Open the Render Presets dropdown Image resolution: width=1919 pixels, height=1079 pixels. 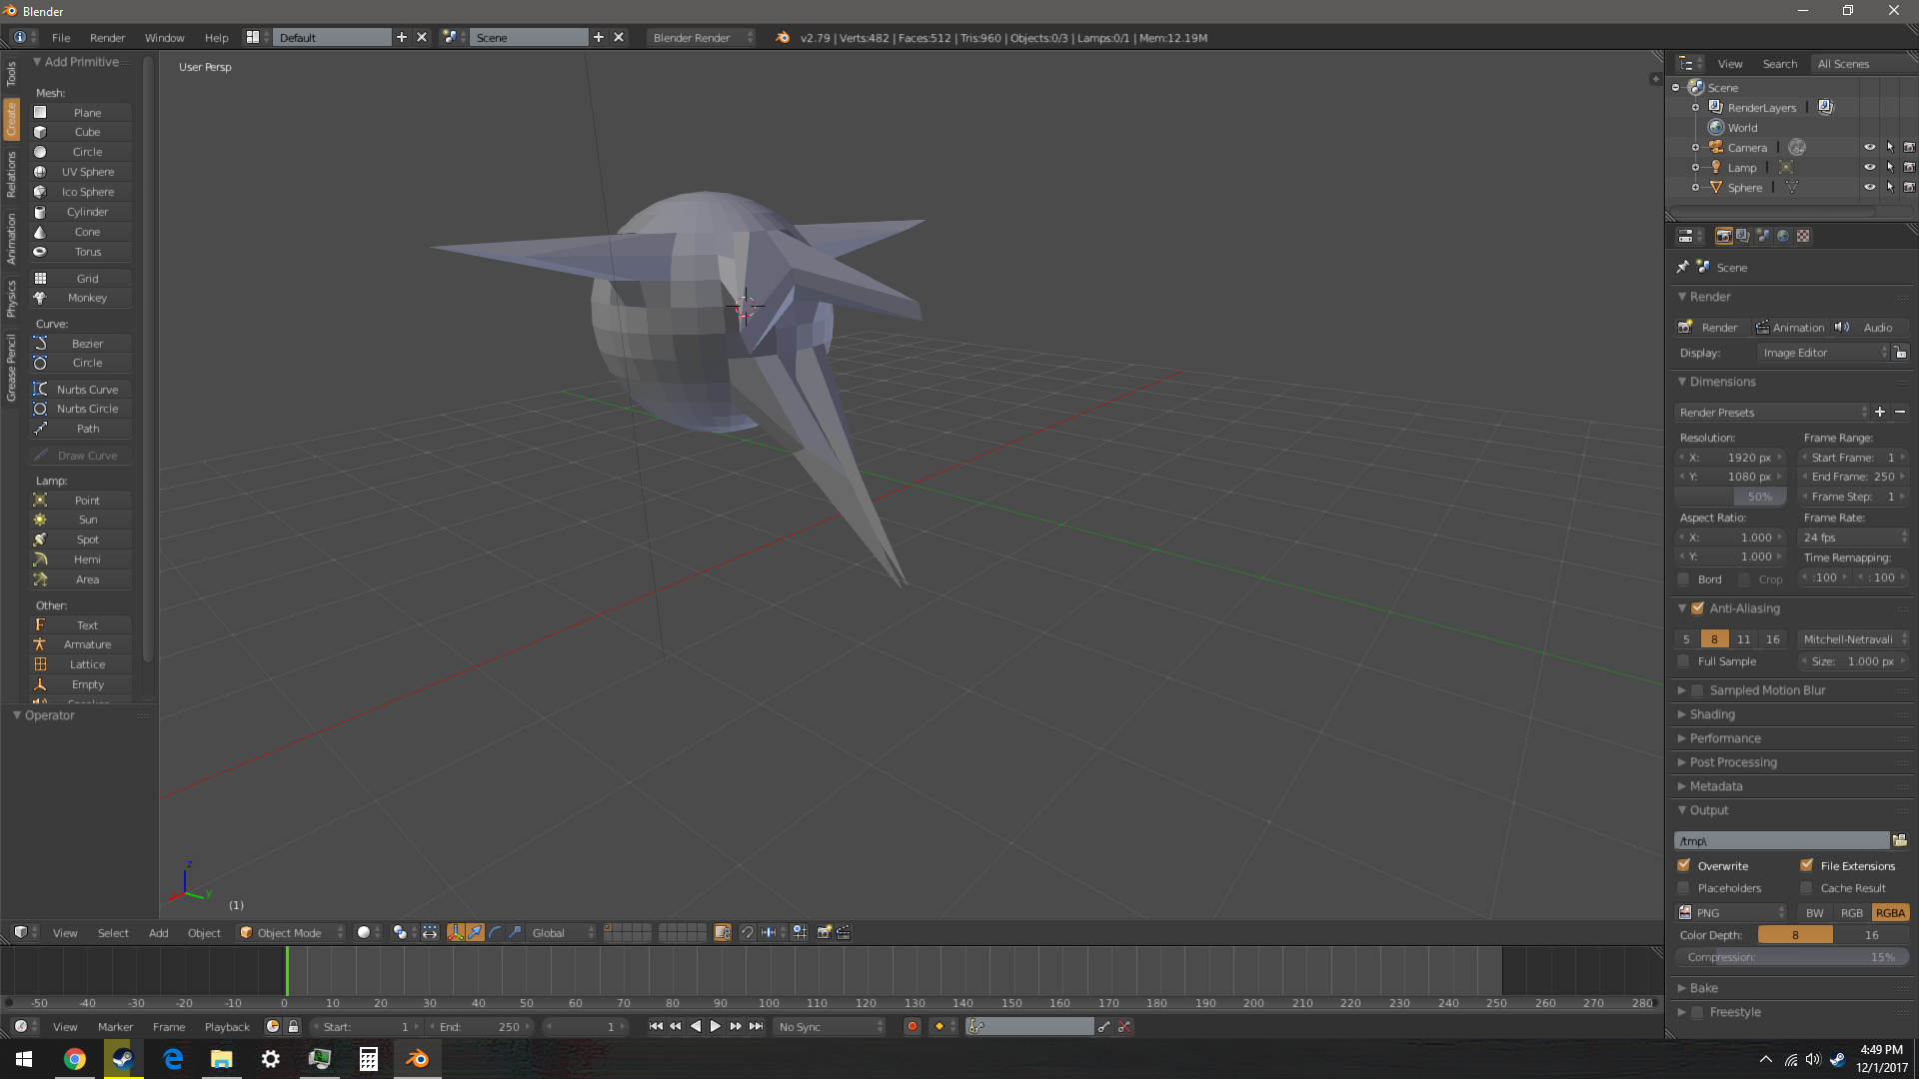pos(1771,412)
